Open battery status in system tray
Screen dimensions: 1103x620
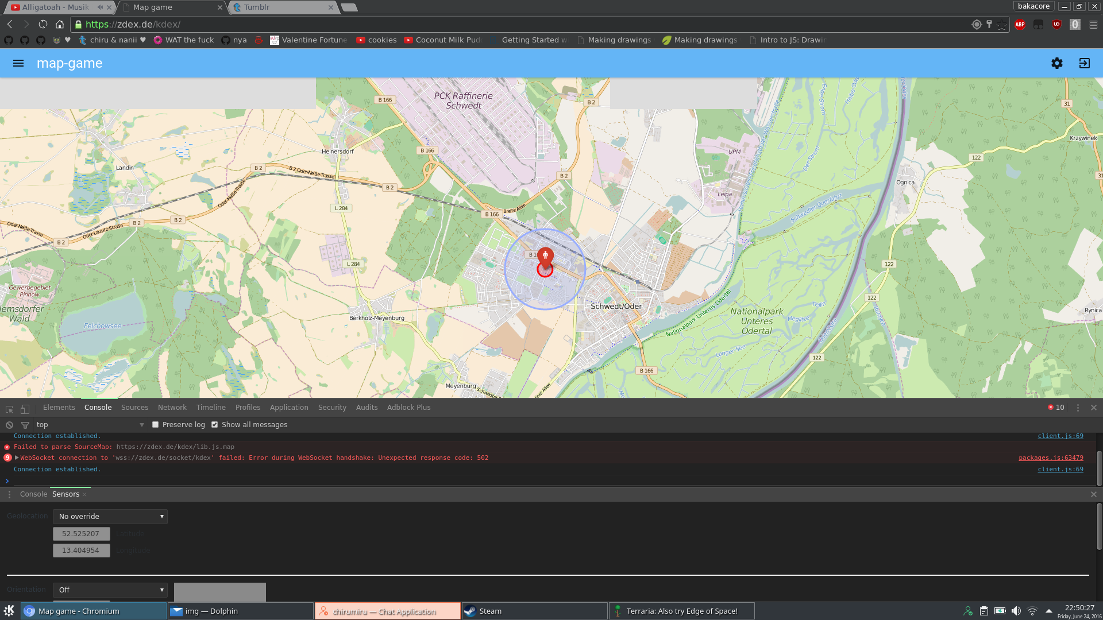coord(1000,611)
